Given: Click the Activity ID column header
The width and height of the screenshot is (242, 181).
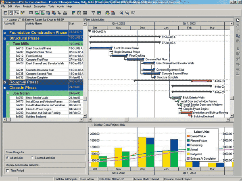Looking at the screenshot, I should [14, 26].
